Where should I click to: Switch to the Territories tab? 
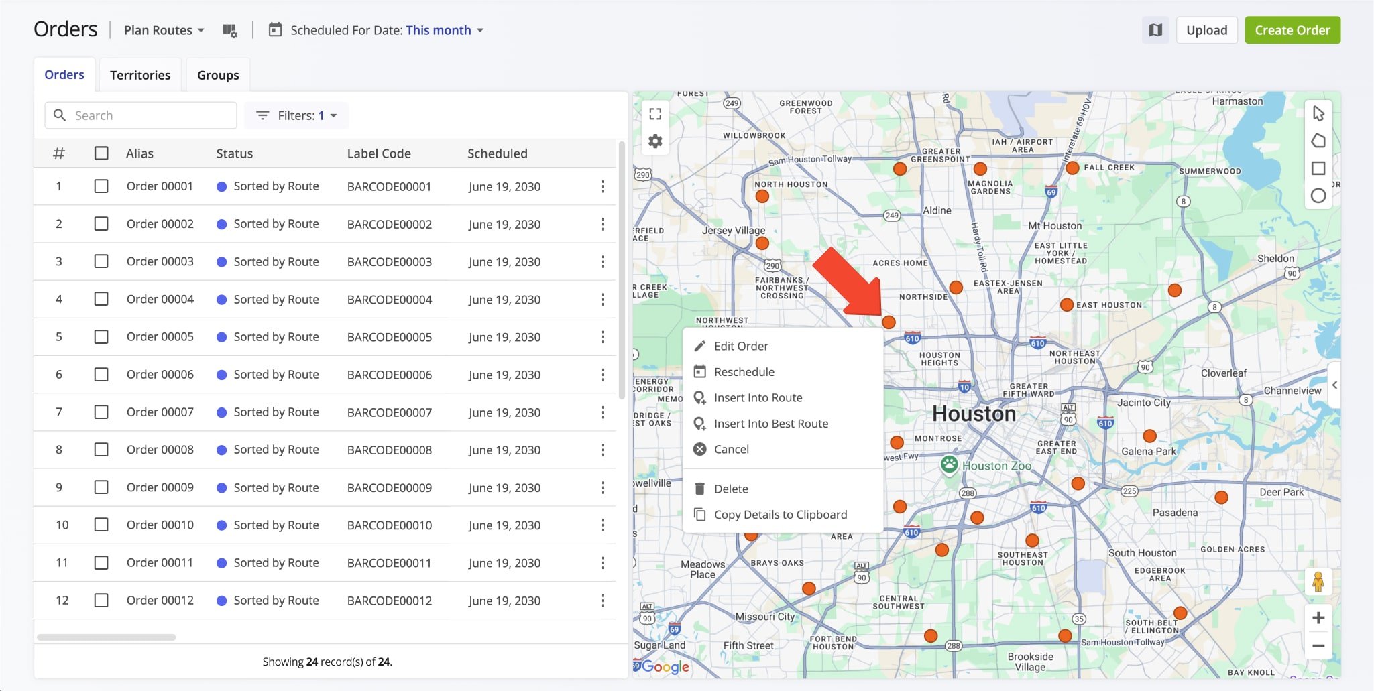coord(140,75)
